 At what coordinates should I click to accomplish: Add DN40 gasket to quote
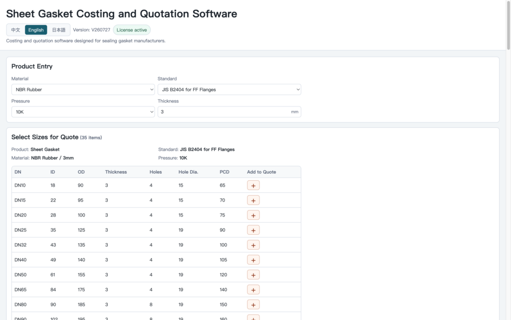pyautogui.click(x=253, y=260)
